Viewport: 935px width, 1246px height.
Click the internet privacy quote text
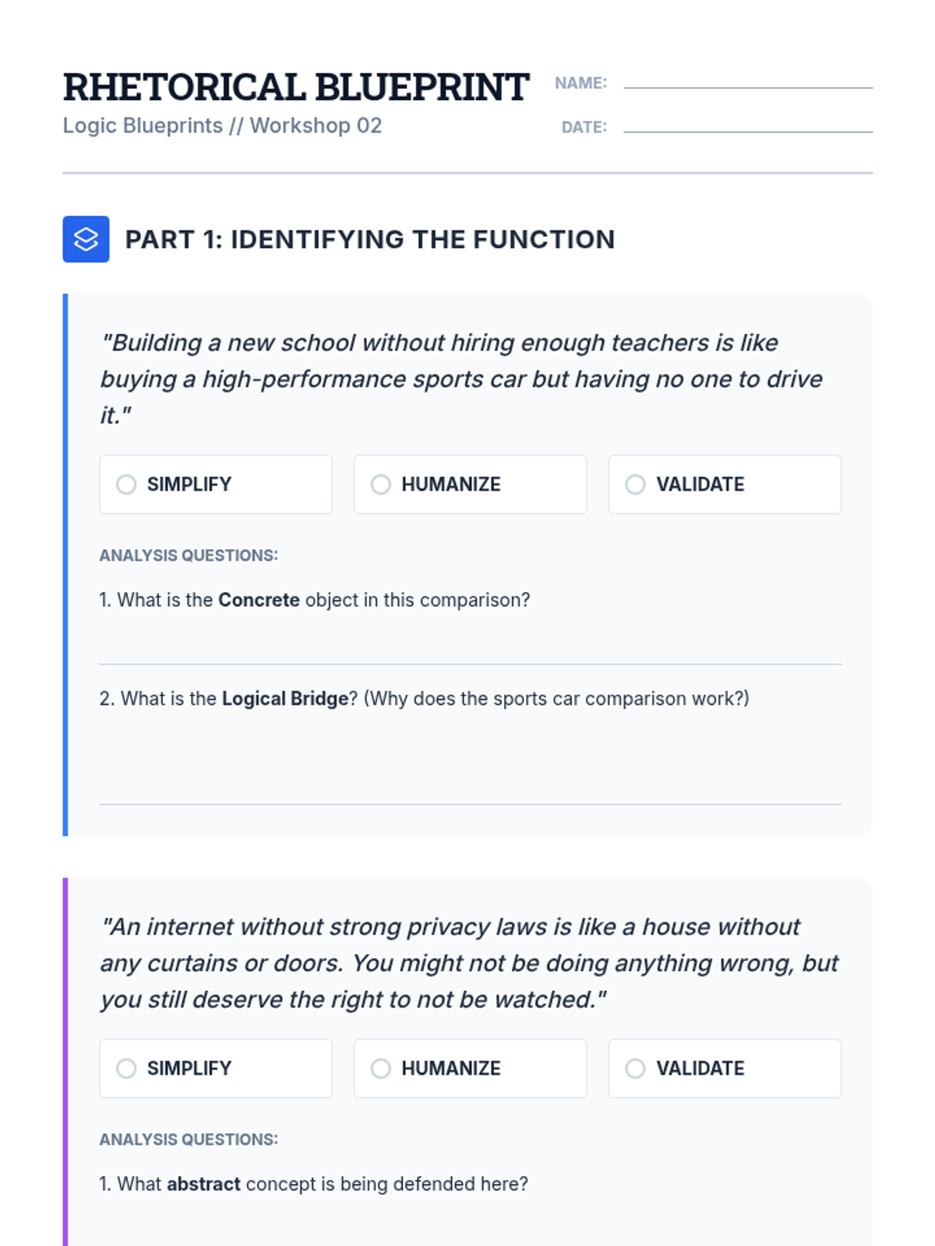[469, 963]
